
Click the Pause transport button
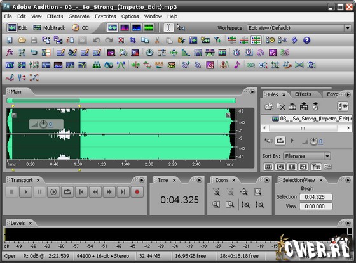[x=39, y=192]
